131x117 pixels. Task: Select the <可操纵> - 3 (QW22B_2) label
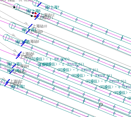(78, 70)
